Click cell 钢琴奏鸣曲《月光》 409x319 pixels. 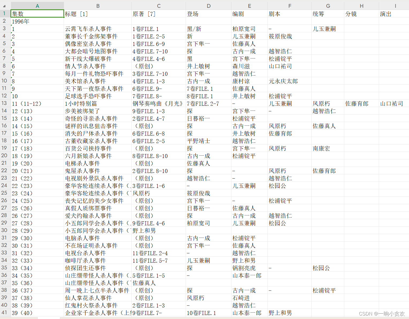pyautogui.click(x=159, y=104)
